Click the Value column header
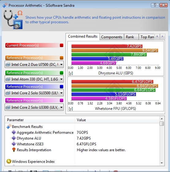 click(117, 120)
